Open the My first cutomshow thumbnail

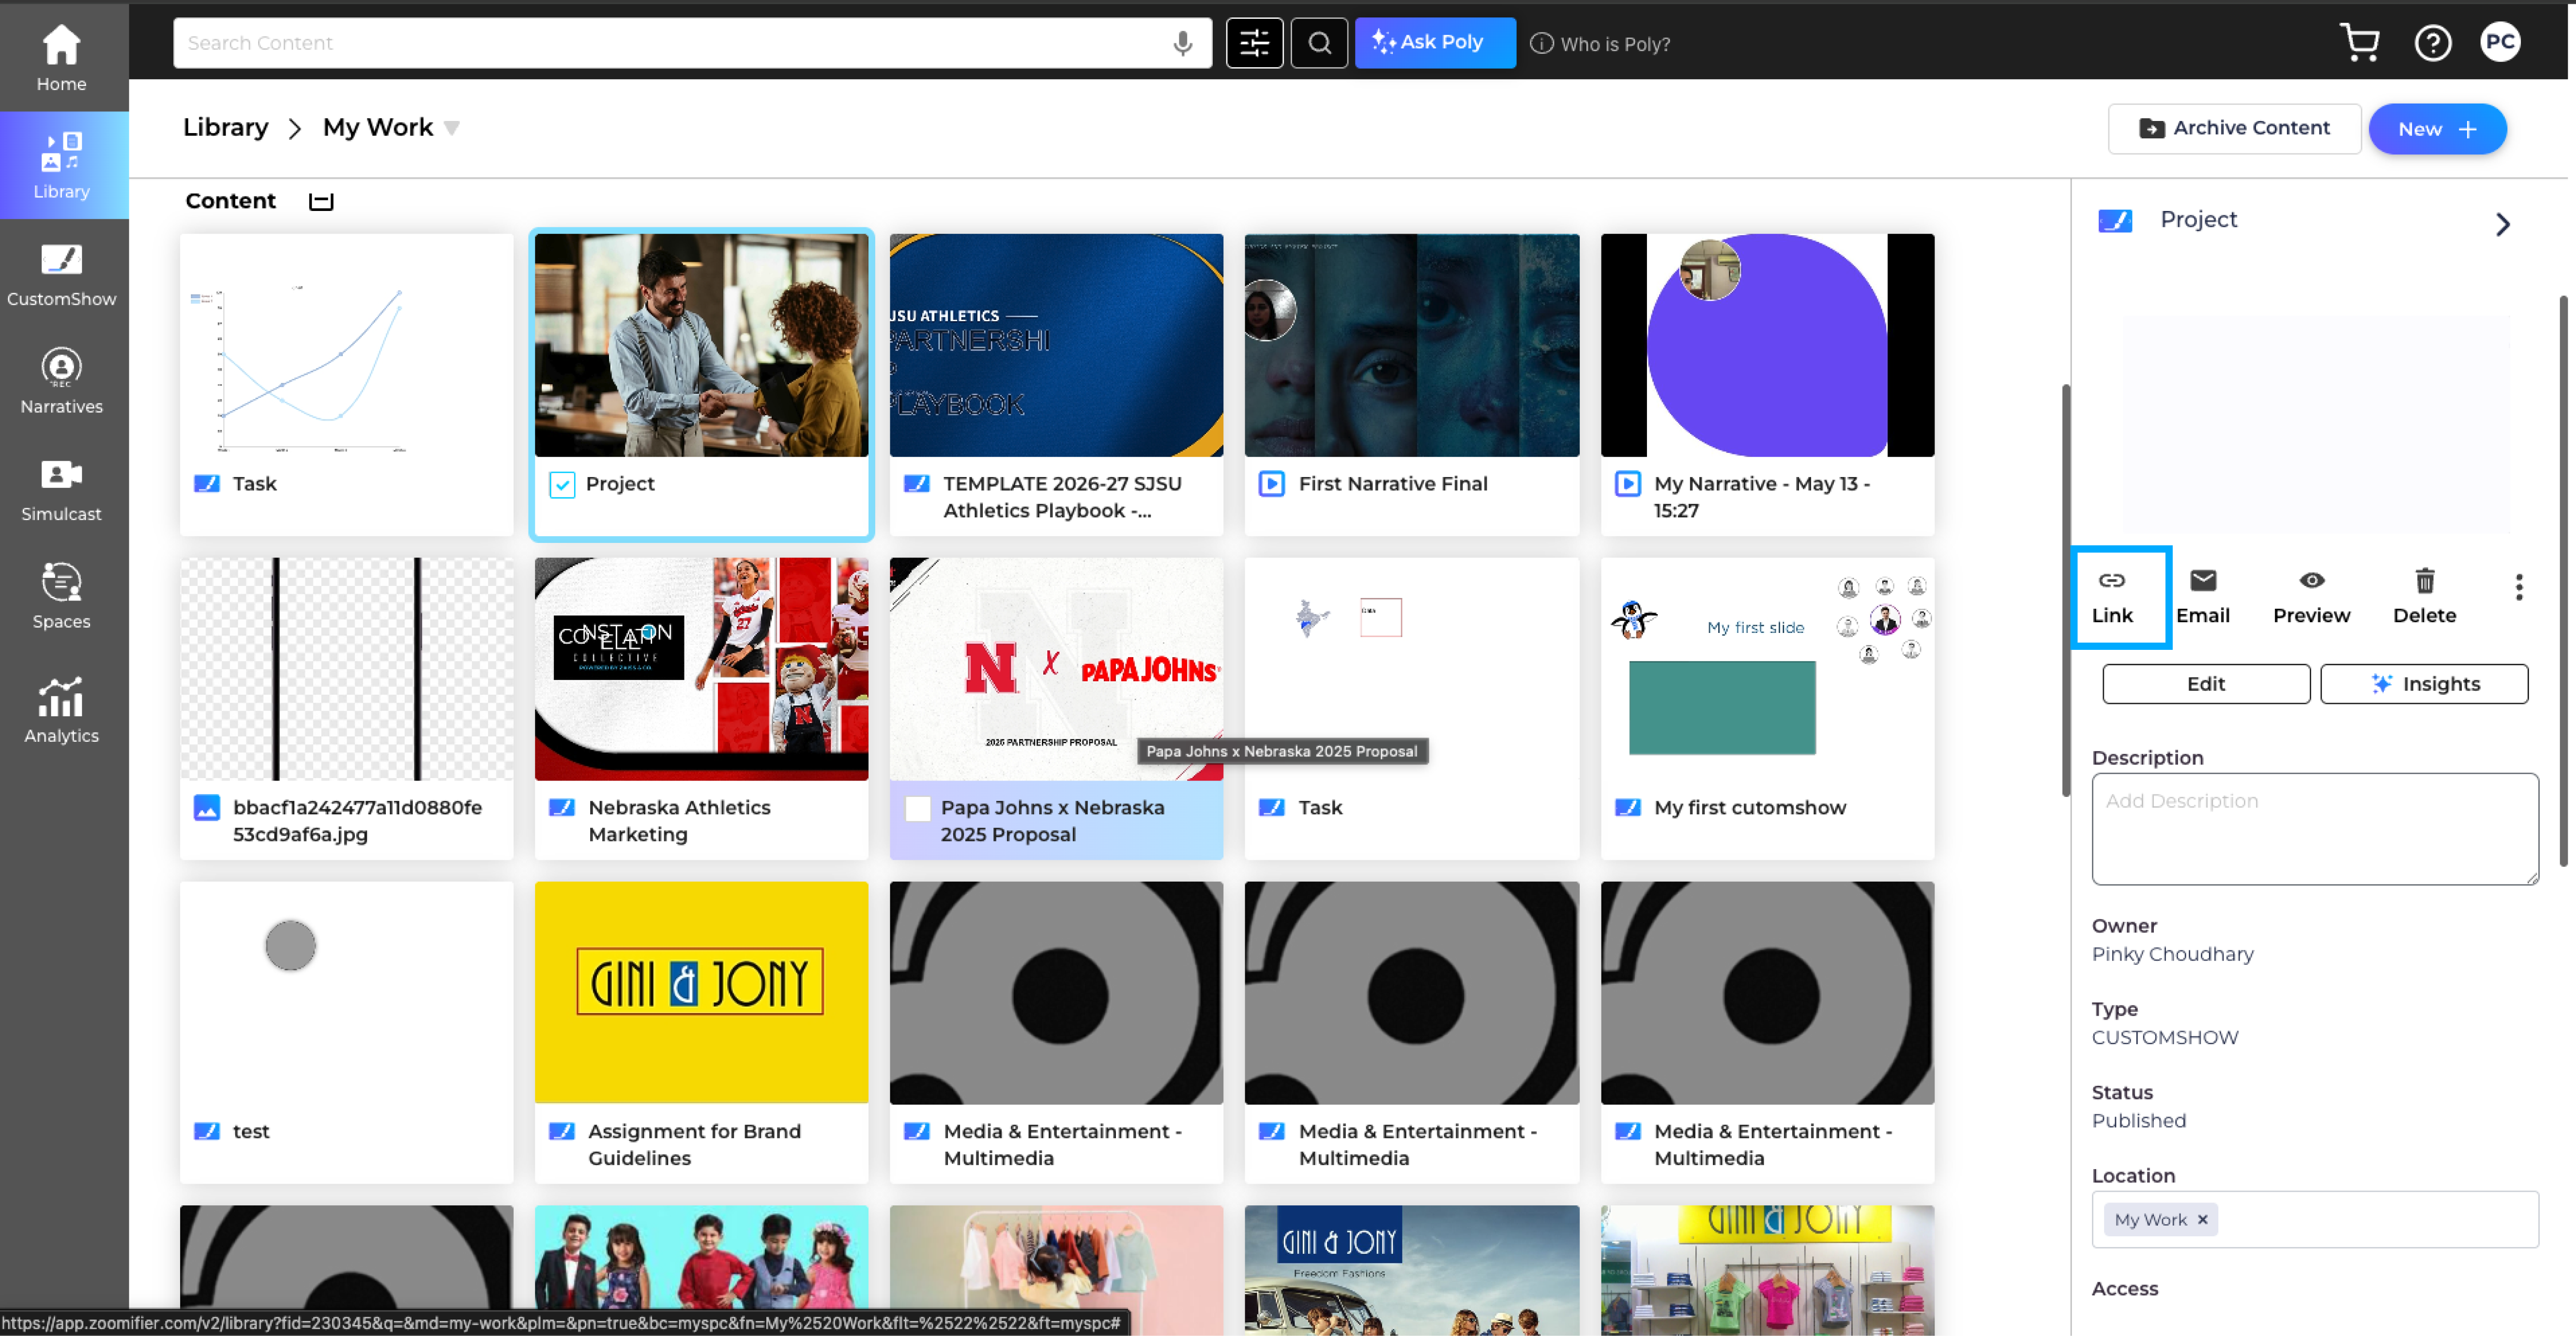click(x=1767, y=670)
